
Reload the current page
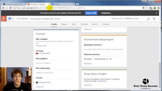click(x=10, y=8)
